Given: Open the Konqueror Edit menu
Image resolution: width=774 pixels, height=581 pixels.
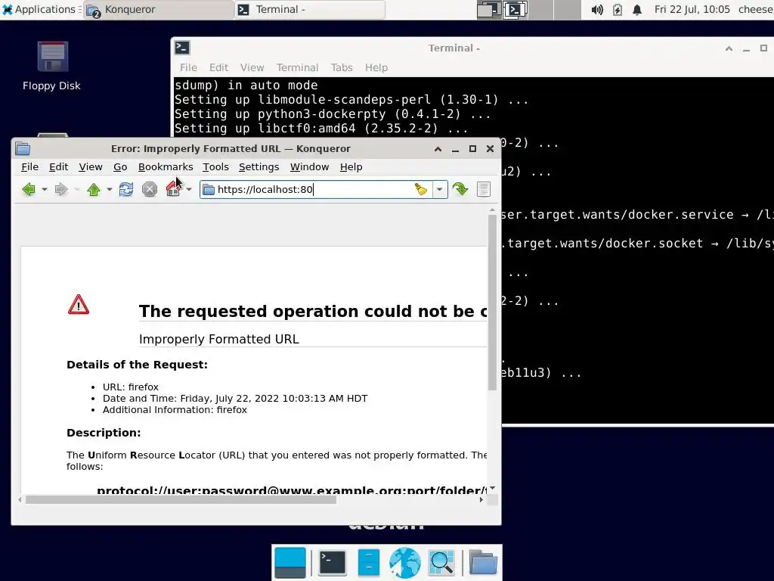Looking at the screenshot, I should point(58,167).
